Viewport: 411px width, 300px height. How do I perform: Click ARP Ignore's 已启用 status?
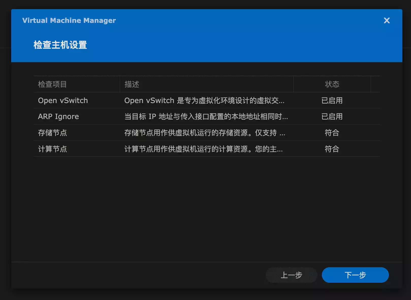(332, 116)
